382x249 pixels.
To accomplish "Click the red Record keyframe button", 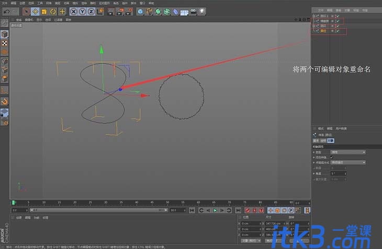I will coord(248,210).
